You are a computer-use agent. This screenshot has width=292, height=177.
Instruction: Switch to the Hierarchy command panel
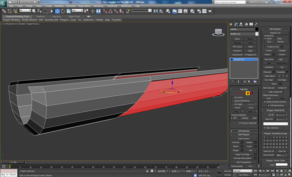[241, 24]
